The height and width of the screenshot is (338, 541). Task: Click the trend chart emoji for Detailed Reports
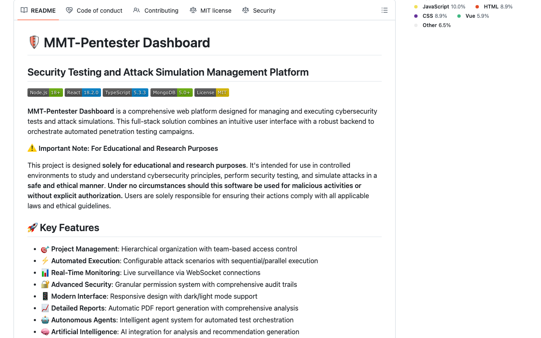(45, 308)
